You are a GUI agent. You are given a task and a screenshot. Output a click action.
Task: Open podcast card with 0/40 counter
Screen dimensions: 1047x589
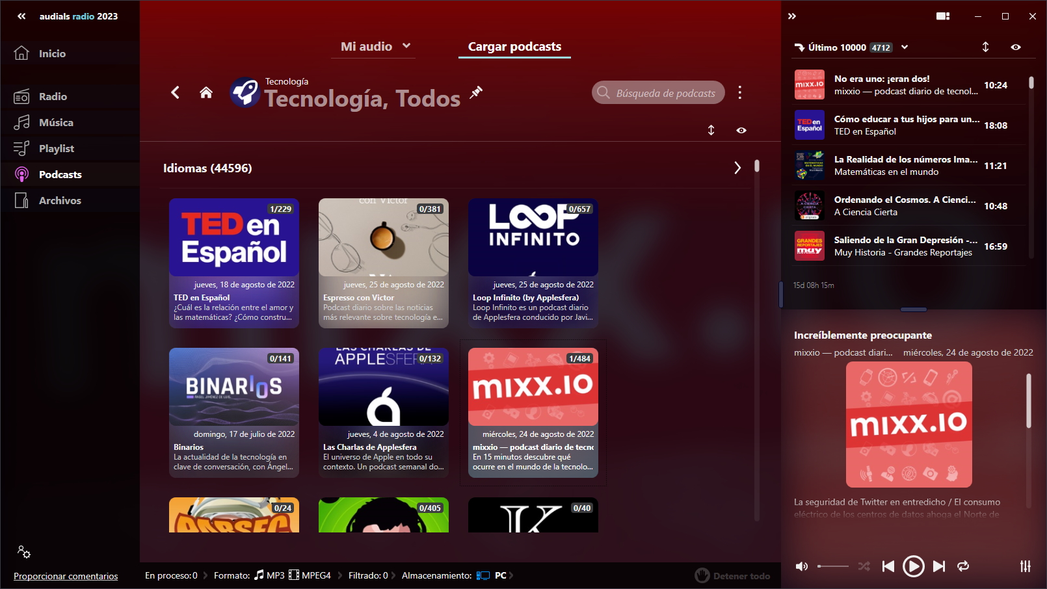pos(533,515)
